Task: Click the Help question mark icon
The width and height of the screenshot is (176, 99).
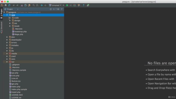Action: (83, 5)
